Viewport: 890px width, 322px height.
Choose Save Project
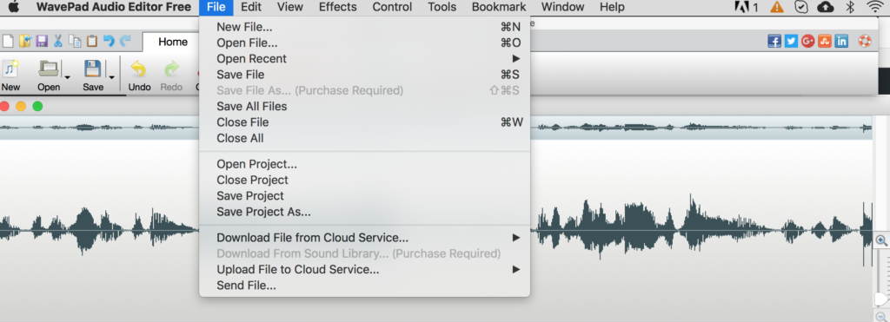click(x=364, y=196)
